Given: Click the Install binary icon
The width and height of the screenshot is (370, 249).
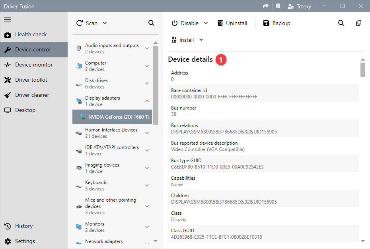Looking at the screenshot, I should pos(174,40).
